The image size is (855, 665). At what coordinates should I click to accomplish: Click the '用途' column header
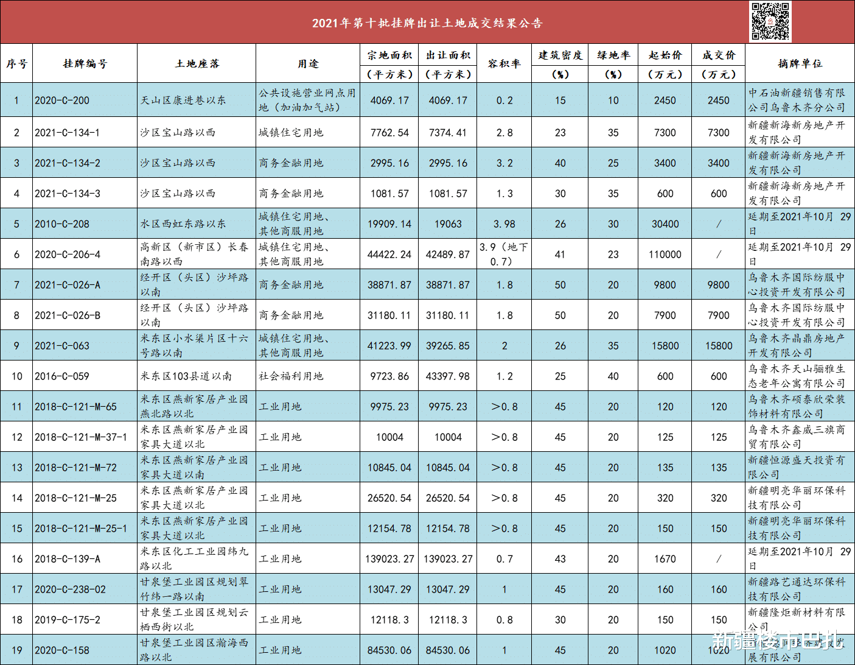pyautogui.click(x=308, y=63)
